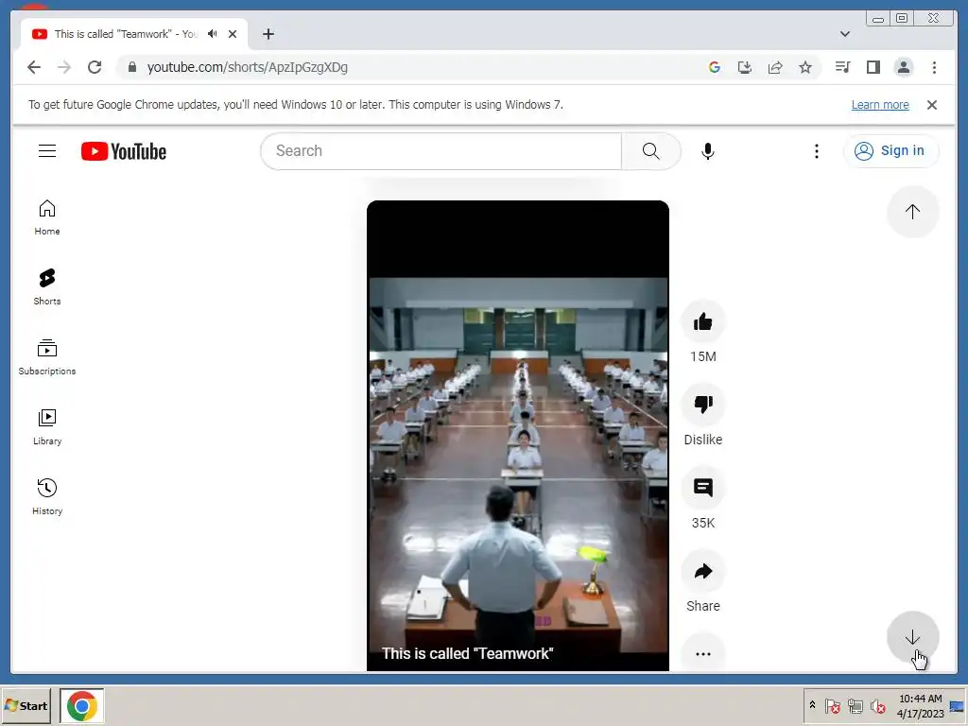Open the Chrome profile avatar
968x726 pixels.
click(903, 67)
